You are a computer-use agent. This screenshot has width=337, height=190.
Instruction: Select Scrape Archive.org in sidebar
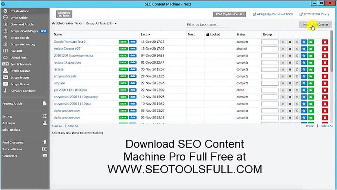click(x=23, y=44)
